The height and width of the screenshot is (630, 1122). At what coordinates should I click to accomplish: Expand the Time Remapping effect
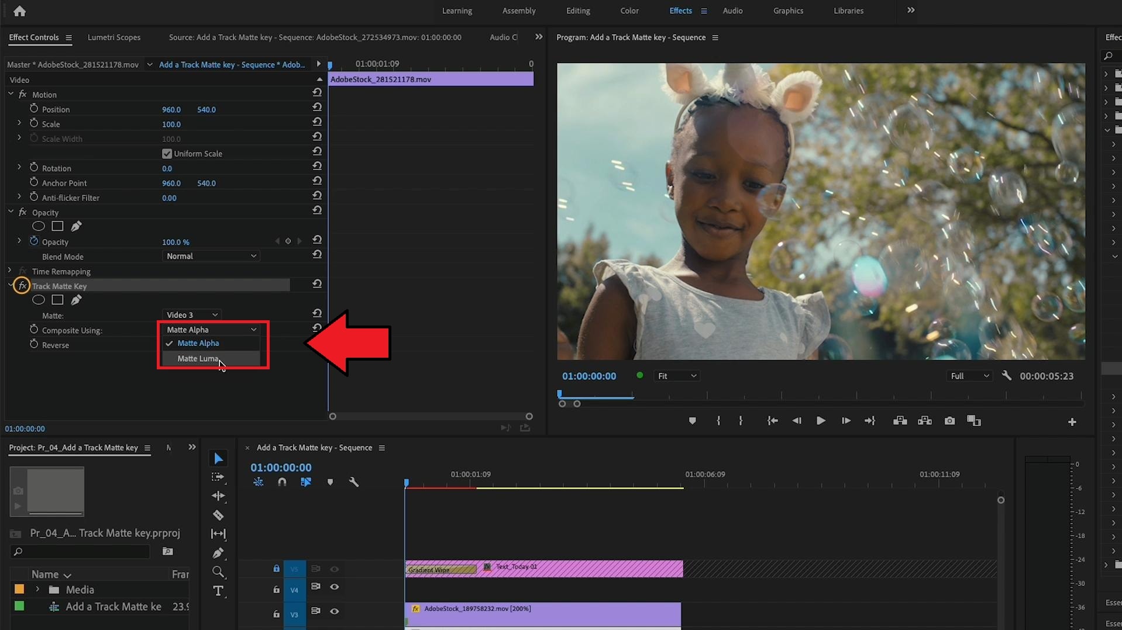10,271
